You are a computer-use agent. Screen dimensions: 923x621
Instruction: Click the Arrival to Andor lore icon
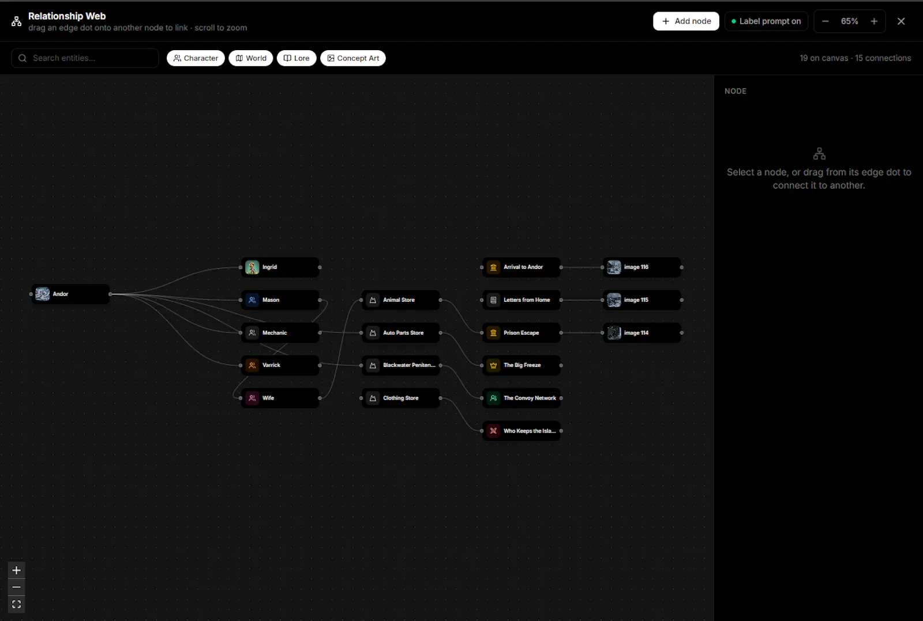click(x=493, y=267)
